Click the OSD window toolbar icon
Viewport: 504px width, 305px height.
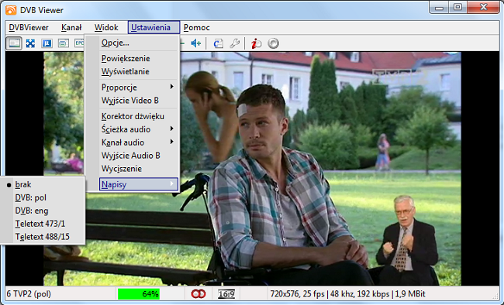(x=64, y=43)
